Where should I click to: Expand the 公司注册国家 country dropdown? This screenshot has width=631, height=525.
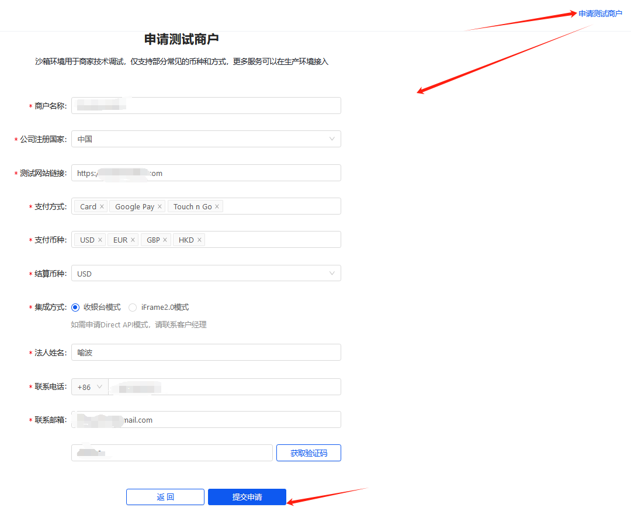tap(206, 139)
